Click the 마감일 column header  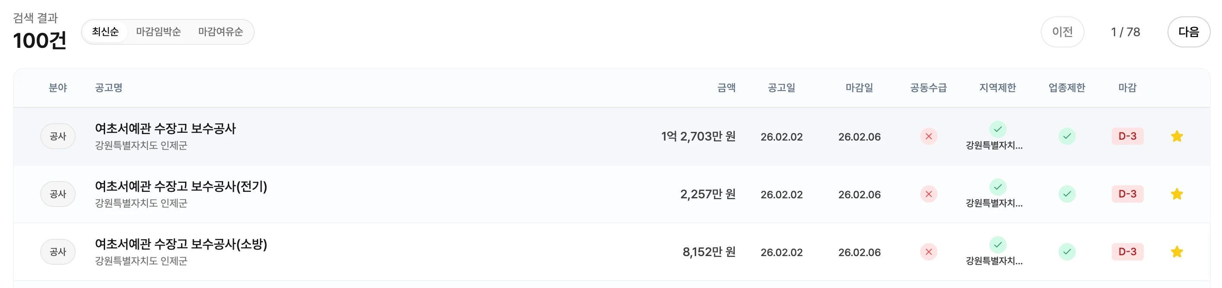(x=859, y=88)
